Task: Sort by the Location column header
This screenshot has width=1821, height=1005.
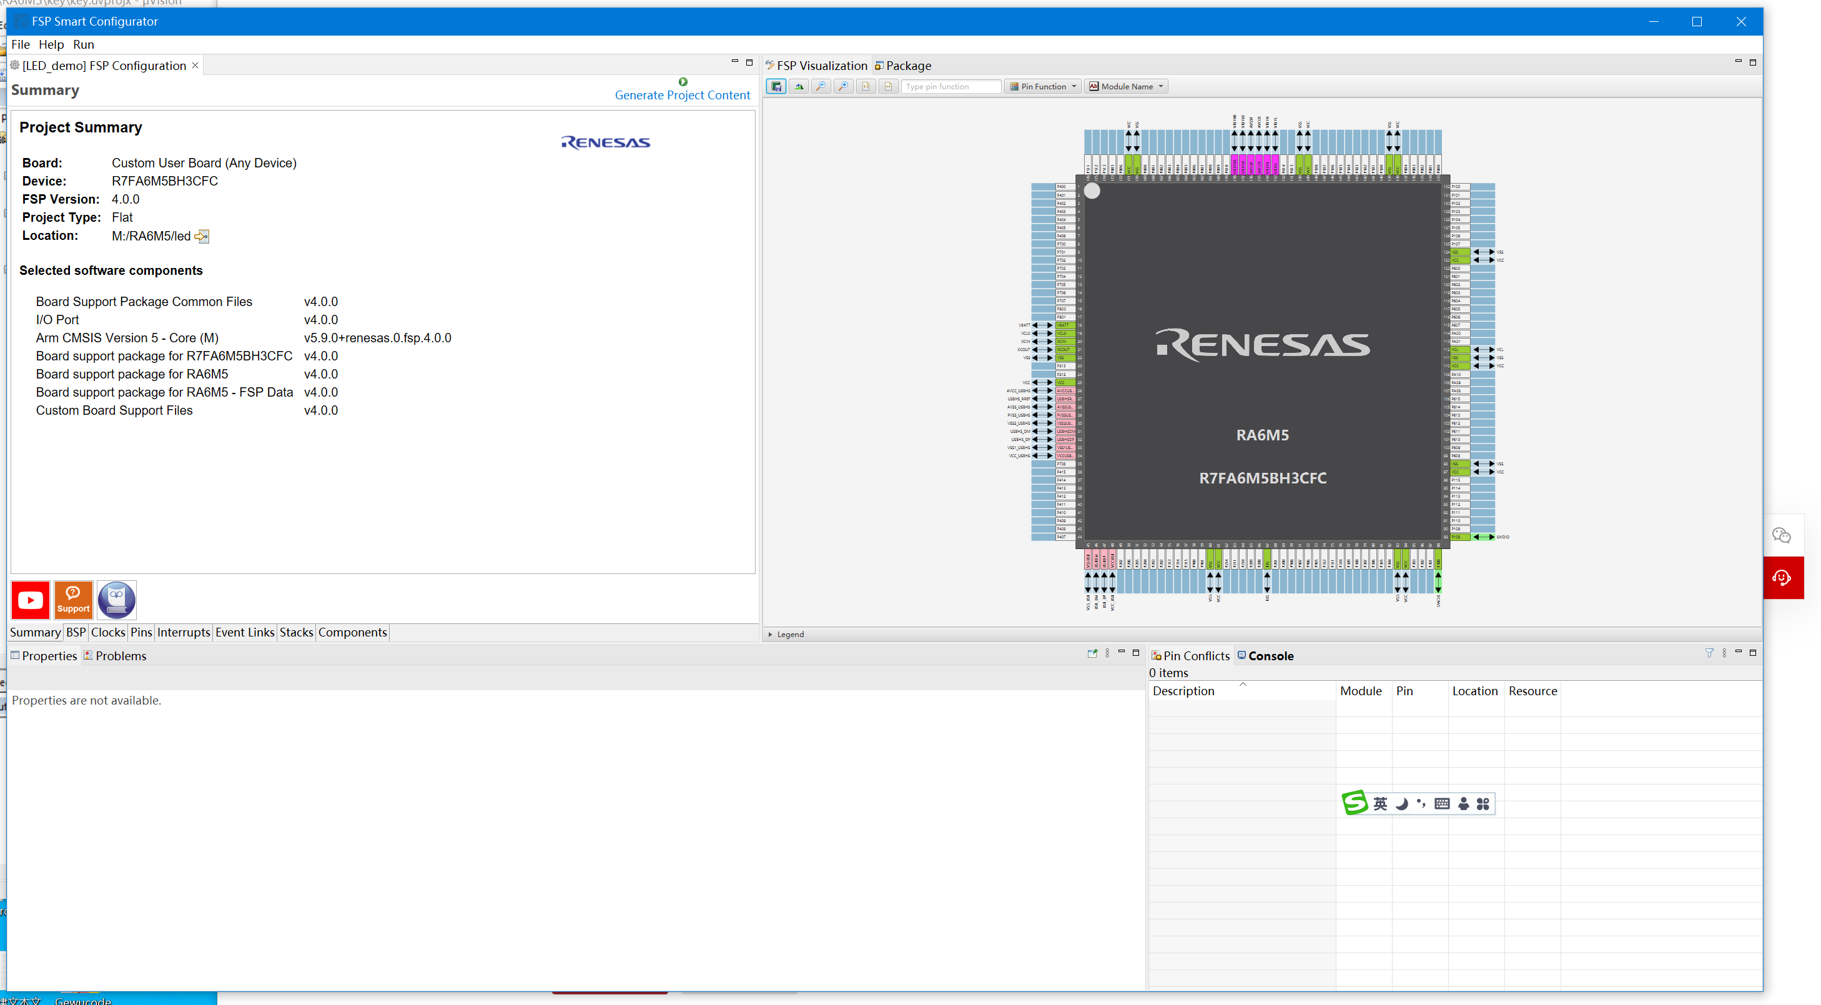Action: 1476,691
